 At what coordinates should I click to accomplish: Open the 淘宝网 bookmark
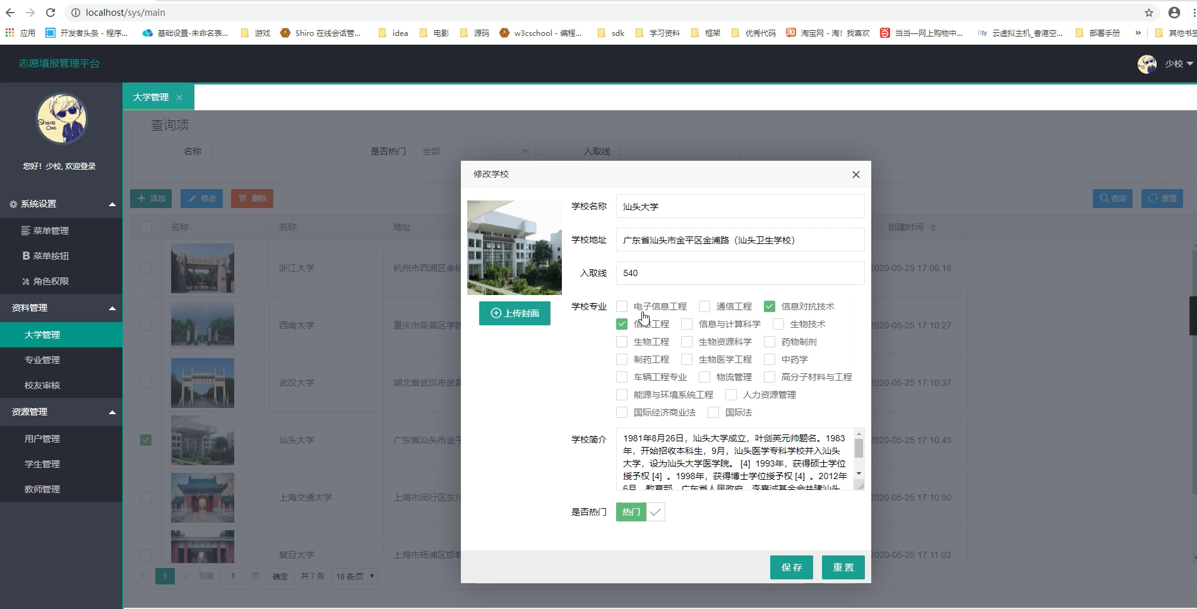pos(828,33)
